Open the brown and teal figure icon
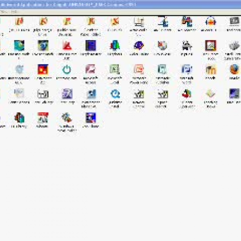 [x=19, y=118]
